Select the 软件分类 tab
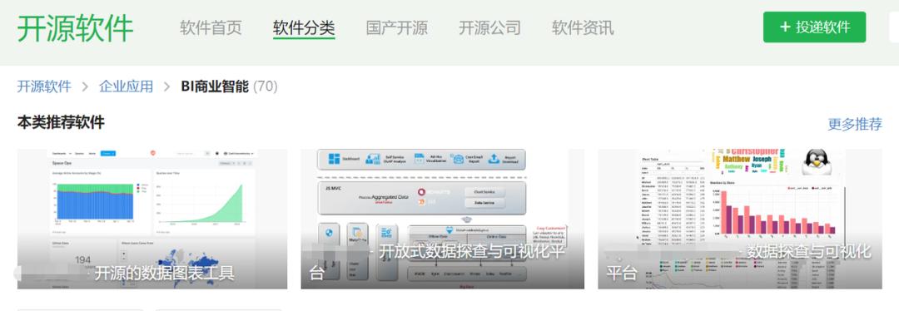Image resolution: width=899 pixels, height=311 pixels. tap(304, 27)
